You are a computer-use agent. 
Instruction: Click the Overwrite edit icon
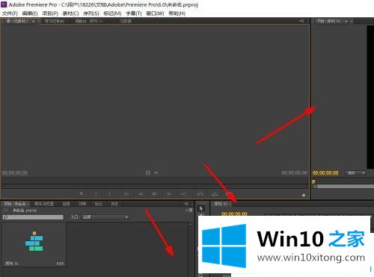click(x=215, y=193)
